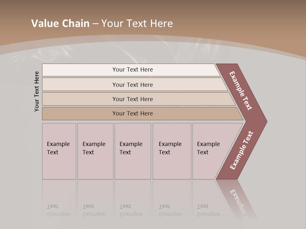Viewport: 306px width, 229px height.
Task: Click the second 'Your Text Here' bar from top
Action: [133, 85]
